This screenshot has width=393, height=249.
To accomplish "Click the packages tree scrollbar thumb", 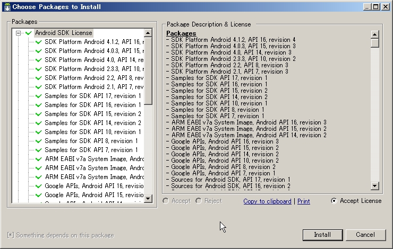I will (x=148, y=71).
